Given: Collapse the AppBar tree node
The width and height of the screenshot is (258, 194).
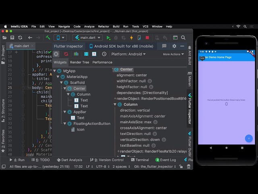Looking at the screenshot, I should (x=65, y=112).
